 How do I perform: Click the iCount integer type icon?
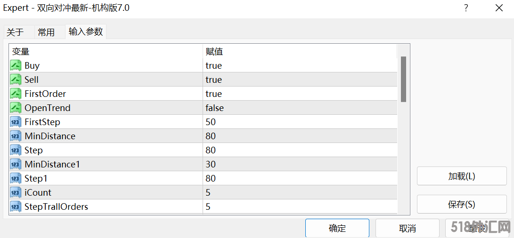click(16, 192)
